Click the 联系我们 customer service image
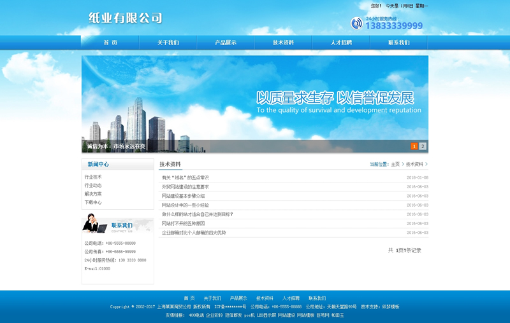Viewport: 510px width, 323px height. [118, 224]
